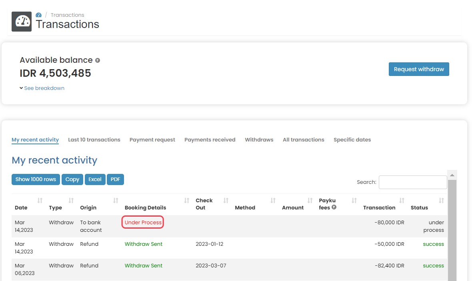Click the Under Process booking detail

[143, 222]
